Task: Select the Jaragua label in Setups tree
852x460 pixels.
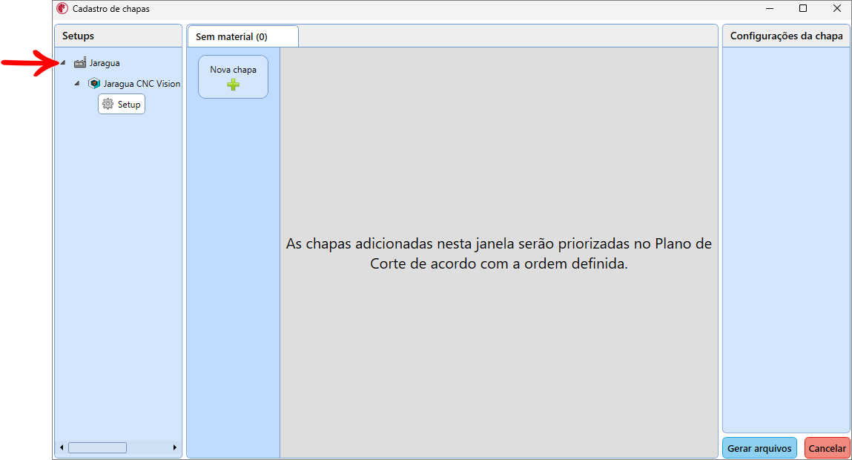Action: pos(105,63)
